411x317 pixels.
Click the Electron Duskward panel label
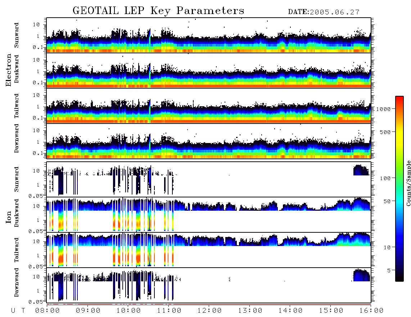(x=17, y=69)
